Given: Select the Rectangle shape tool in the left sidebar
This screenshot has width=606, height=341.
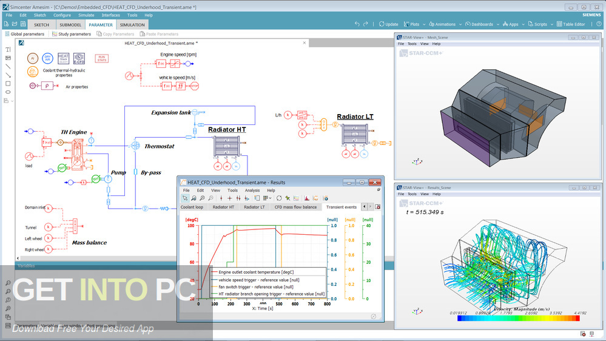Looking at the screenshot, I should 8,84.
